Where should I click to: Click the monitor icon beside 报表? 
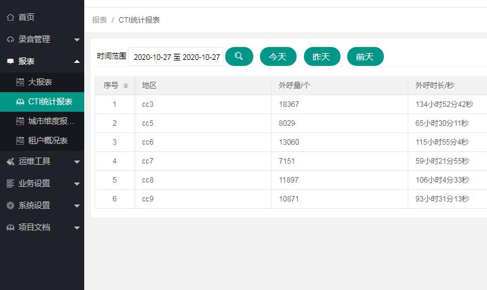[10, 61]
